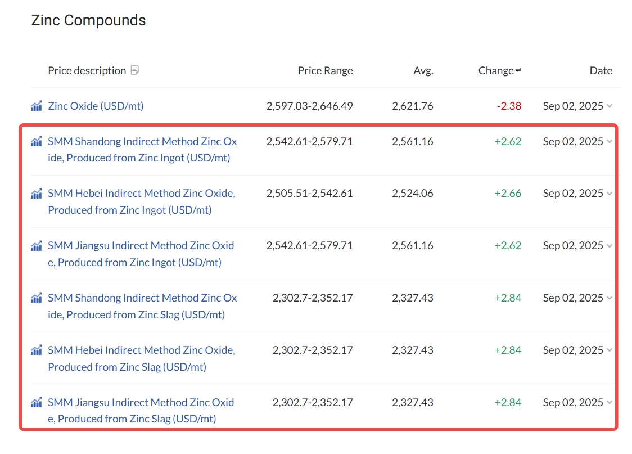Select average value 2,524.06
Screen dimensions: 632x454
point(413,194)
